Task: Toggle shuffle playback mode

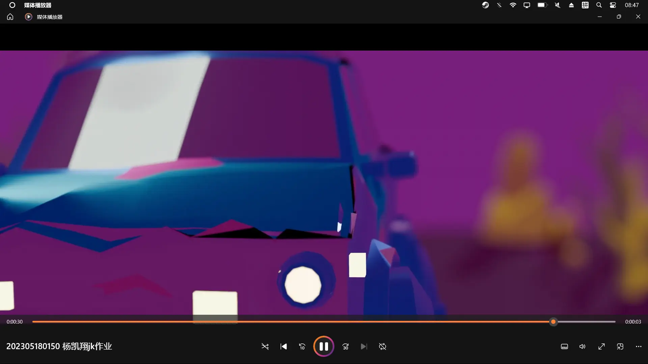Action: point(265,346)
